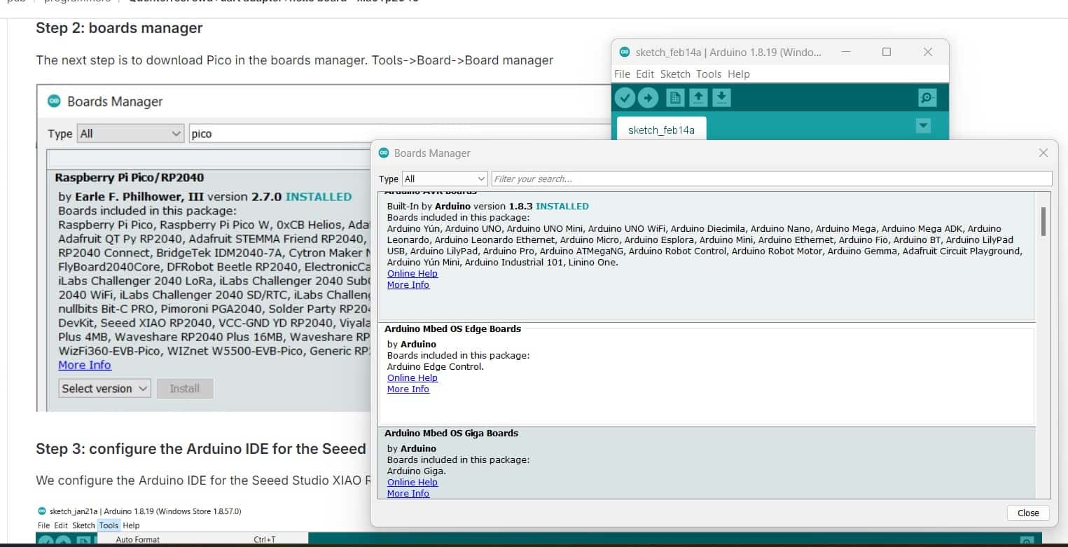This screenshot has height=547, width=1068.
Task: Select the Arduino Mbed OS Giga Boards entry title
Action: (451, 433)
